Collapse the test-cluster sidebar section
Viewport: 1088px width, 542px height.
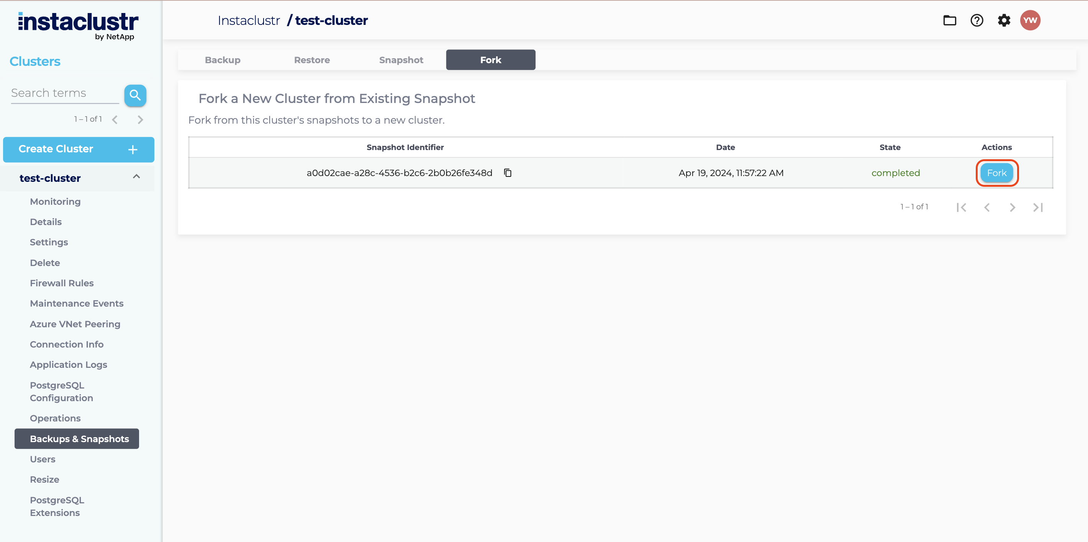[136, 177]
